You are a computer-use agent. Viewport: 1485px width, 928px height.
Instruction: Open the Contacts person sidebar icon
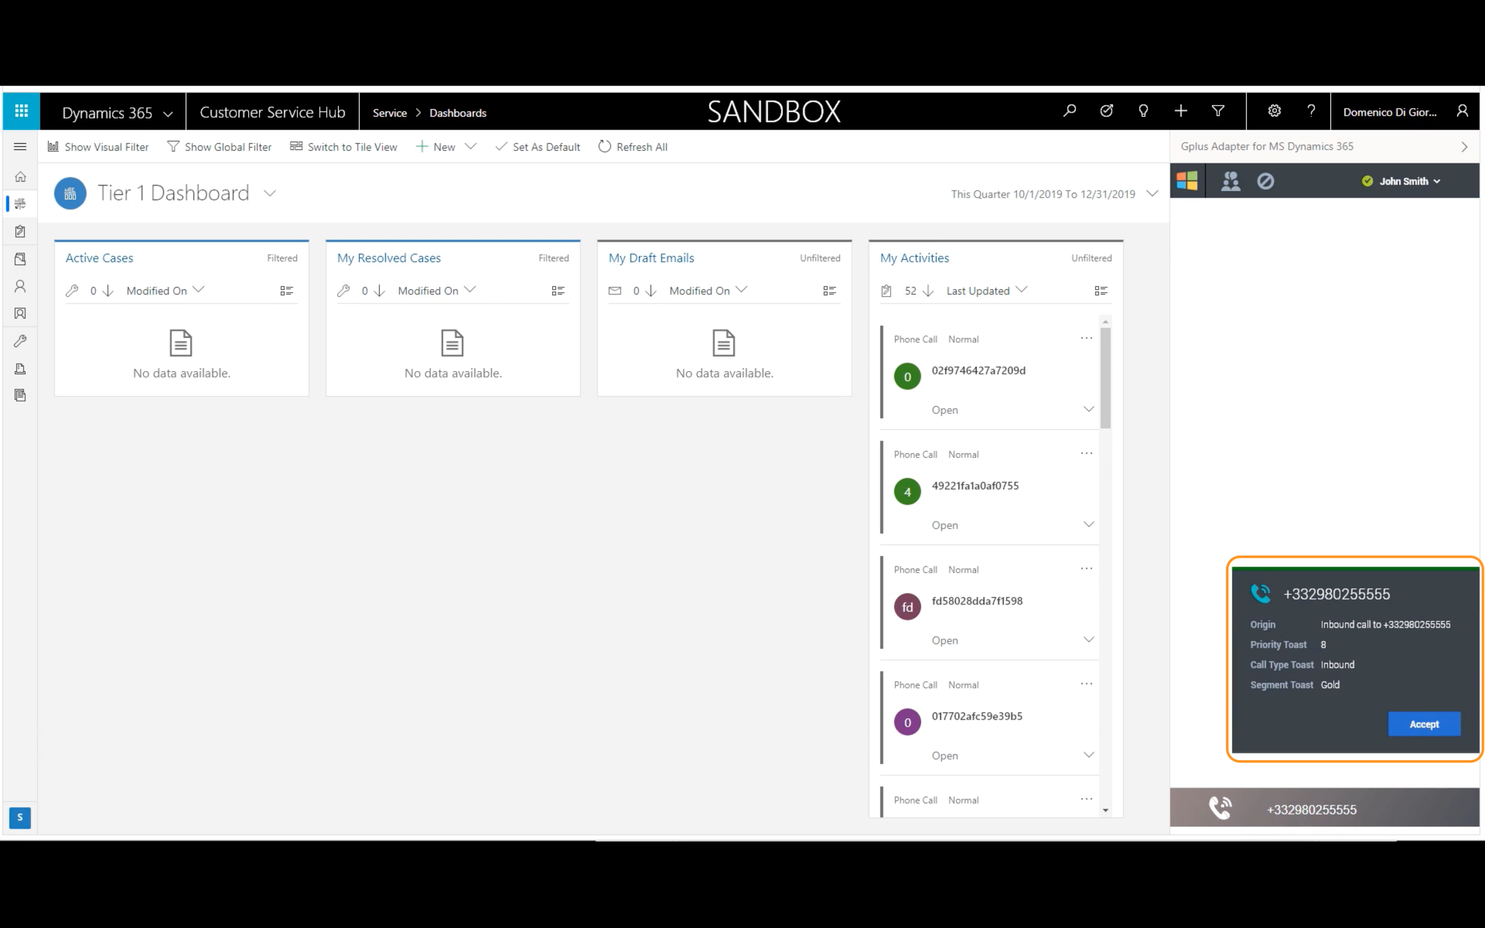tap(20, 286)
